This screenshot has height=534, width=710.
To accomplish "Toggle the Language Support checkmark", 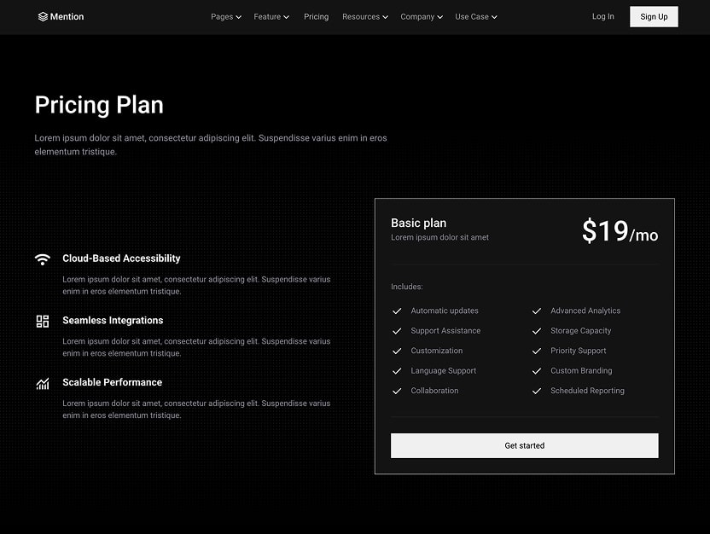I will pos(397,370).
